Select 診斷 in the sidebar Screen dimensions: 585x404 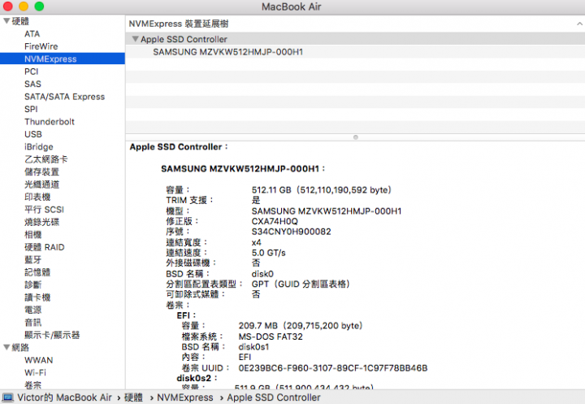[x=33, y=285]
